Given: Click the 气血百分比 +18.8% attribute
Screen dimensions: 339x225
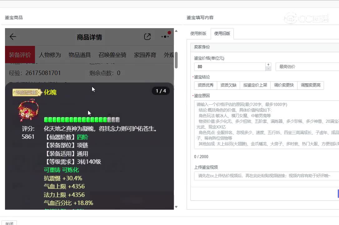Looking at the screenshot, I should (x=69, y=203).
